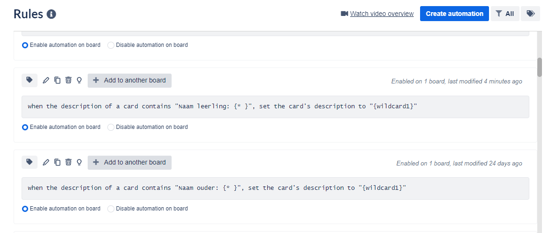
Task: Open the All filter button
Action: [505, 14]
